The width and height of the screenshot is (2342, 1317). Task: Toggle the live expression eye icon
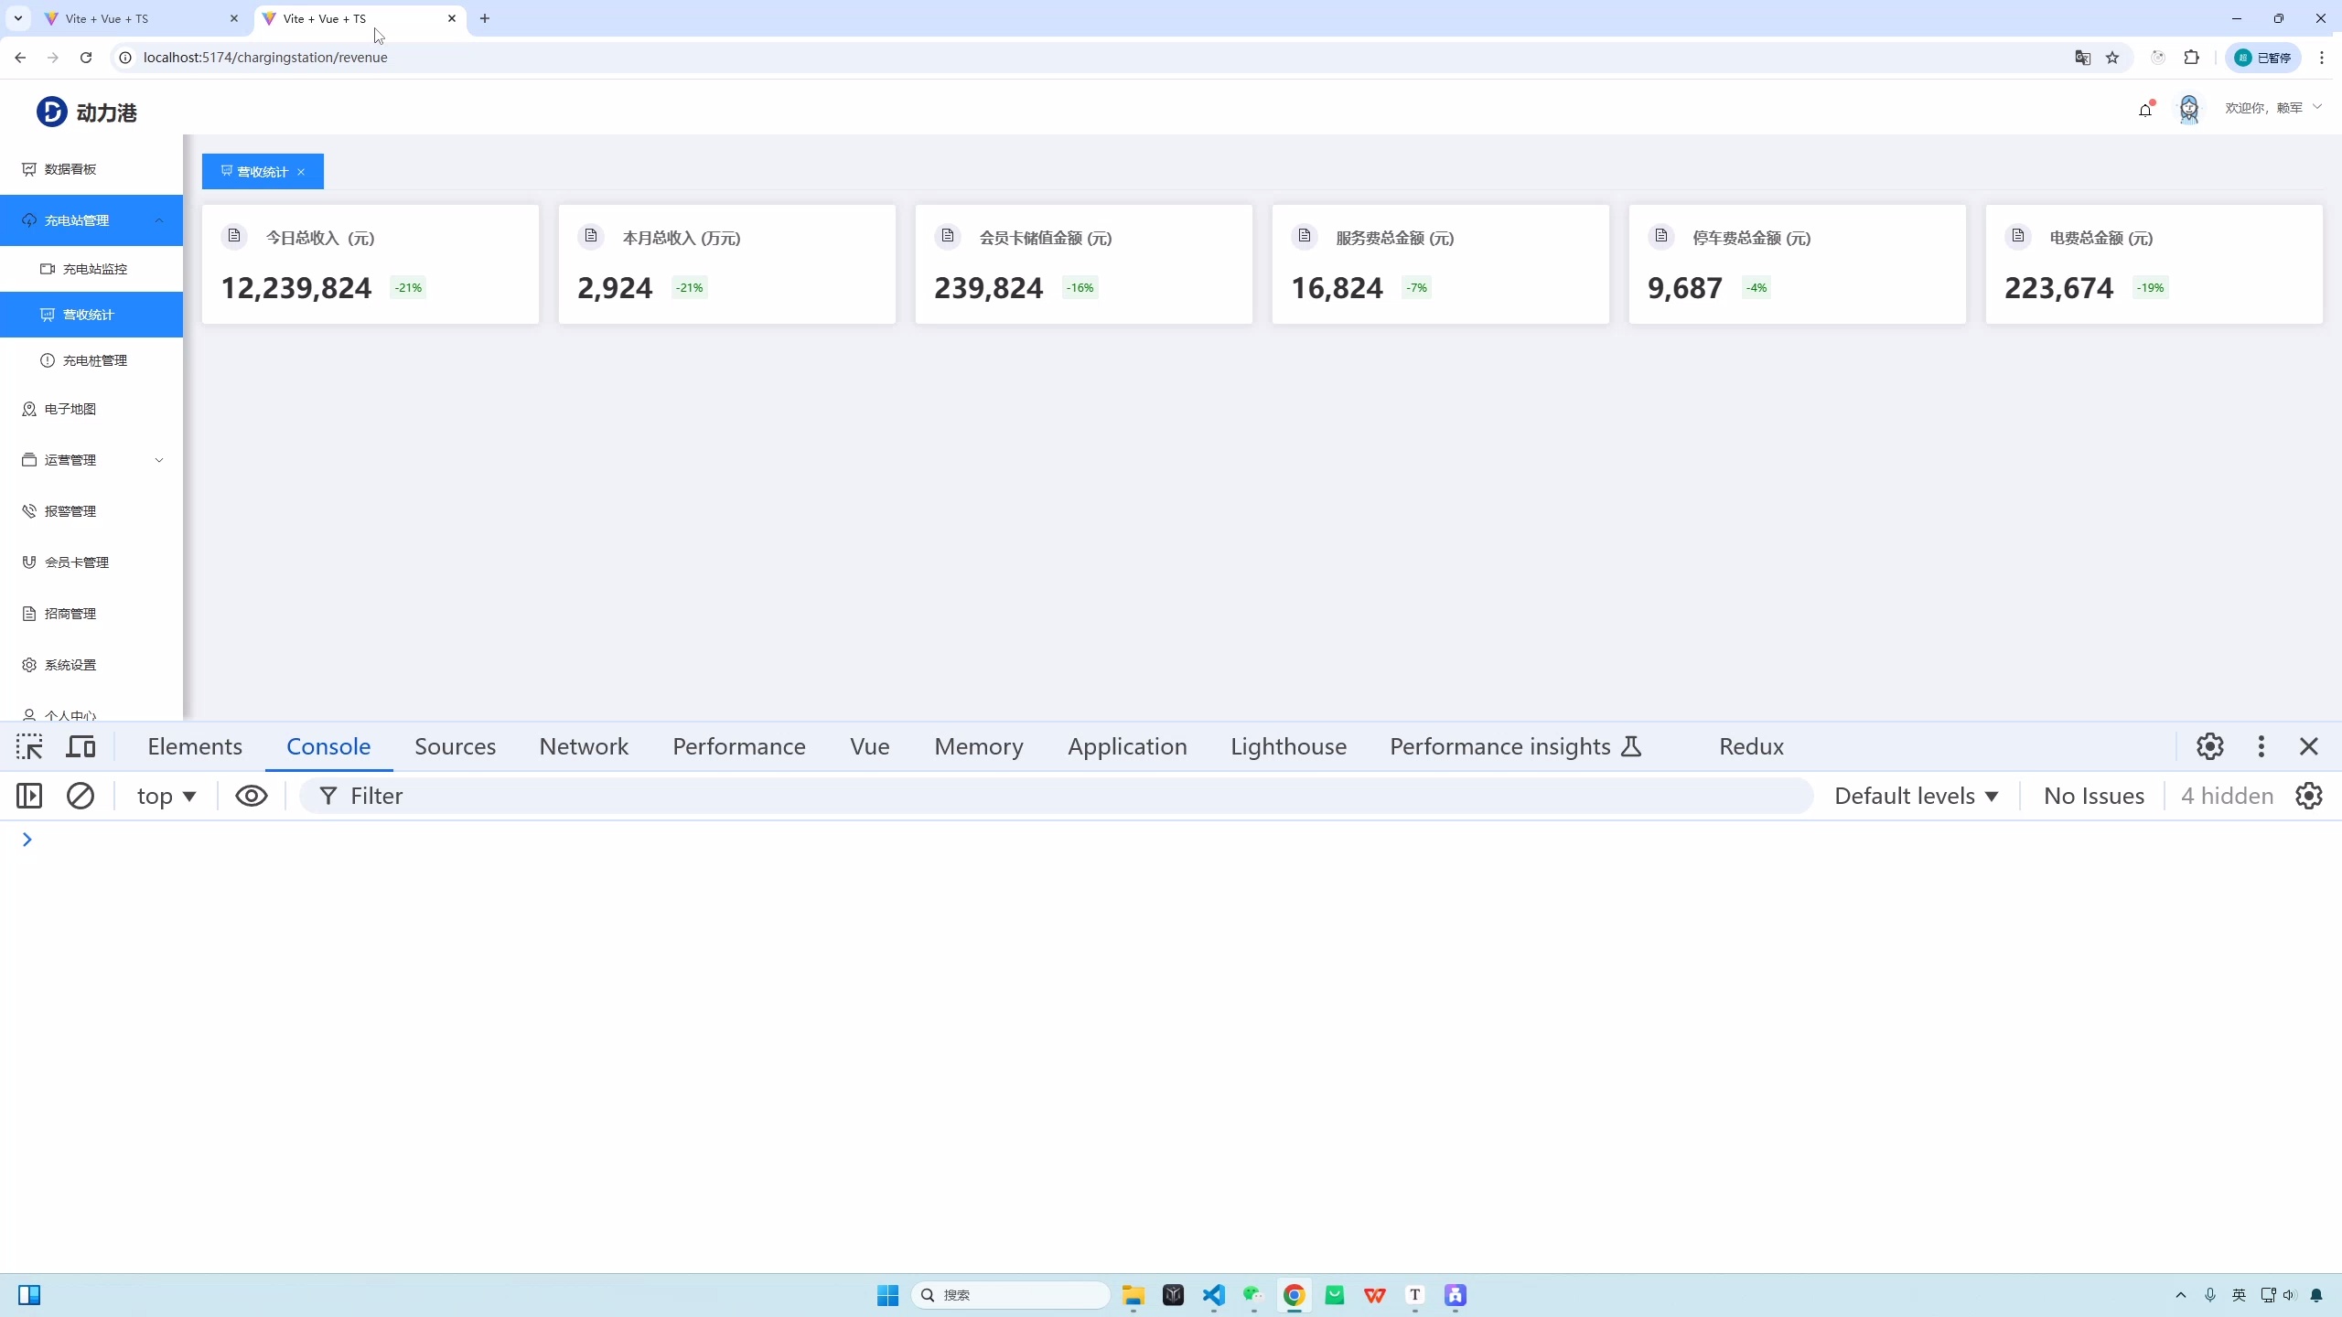pos(251,796)
